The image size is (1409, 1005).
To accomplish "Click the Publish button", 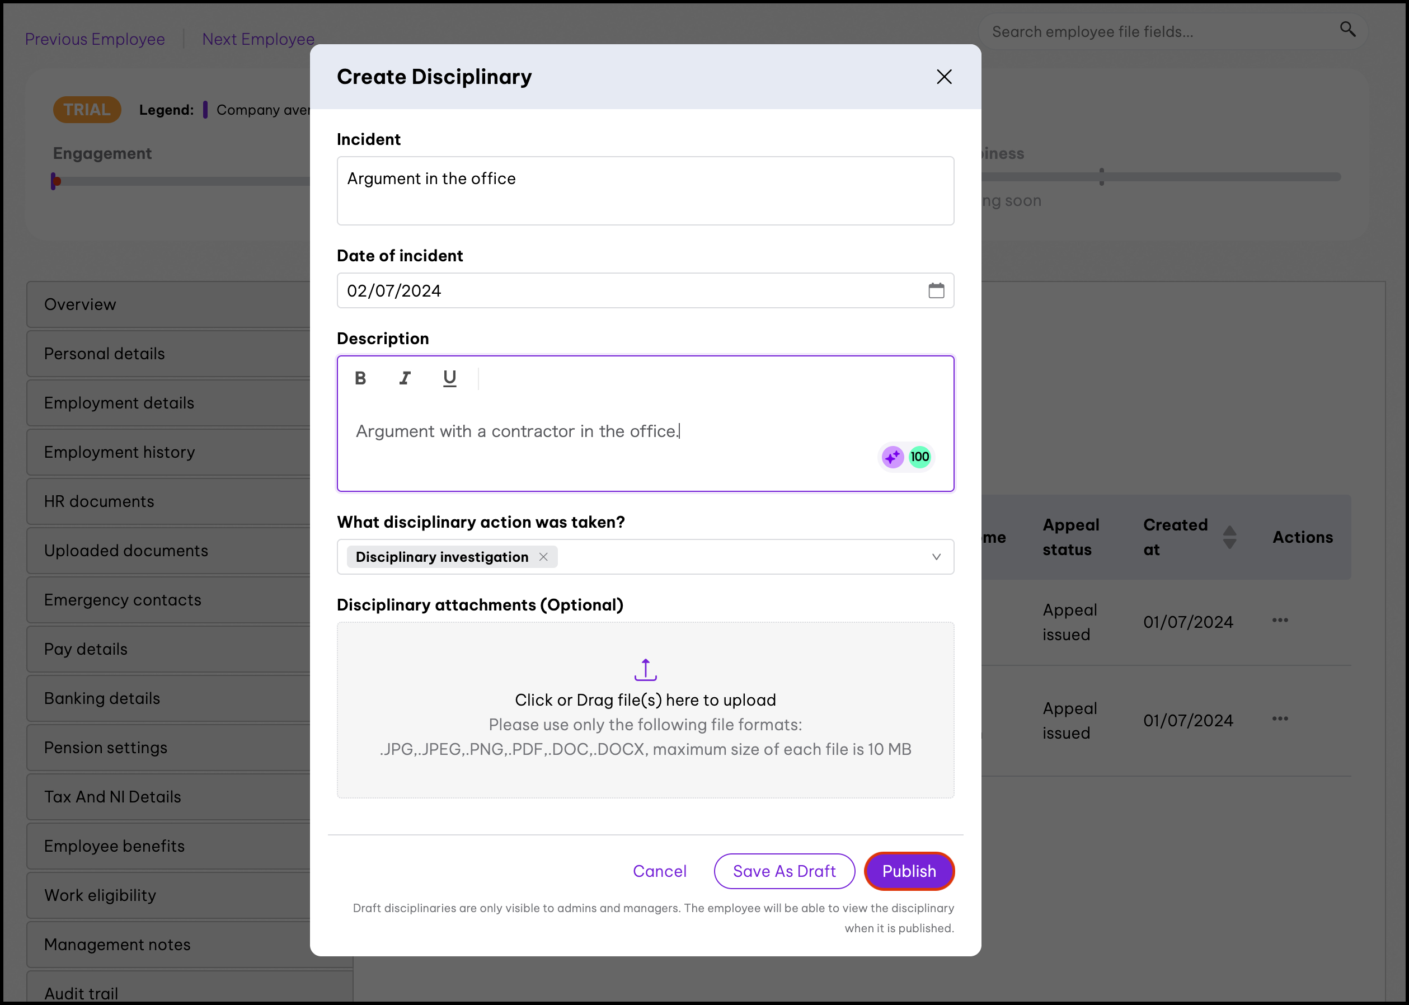I will tap(908, 871).
